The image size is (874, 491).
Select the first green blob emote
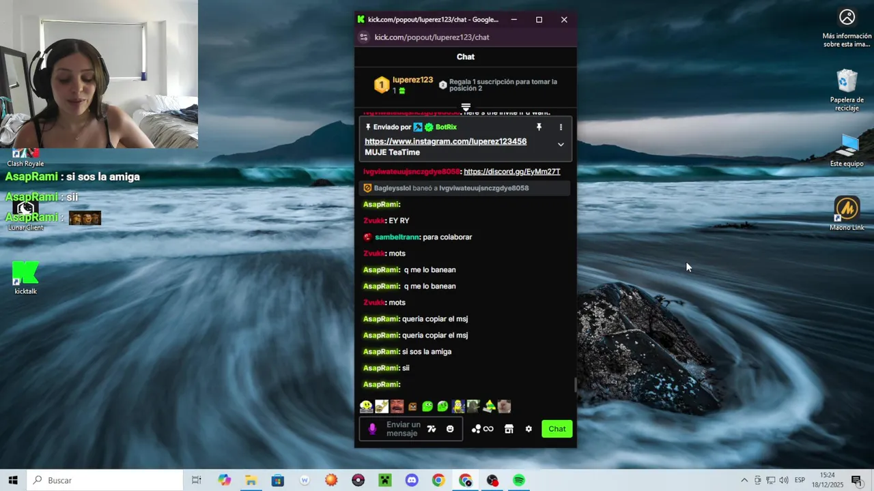[427, 406]
